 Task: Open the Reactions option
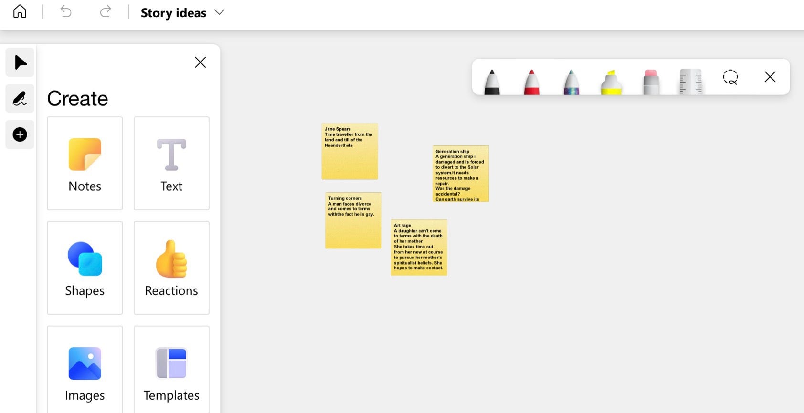click(171, 268)
